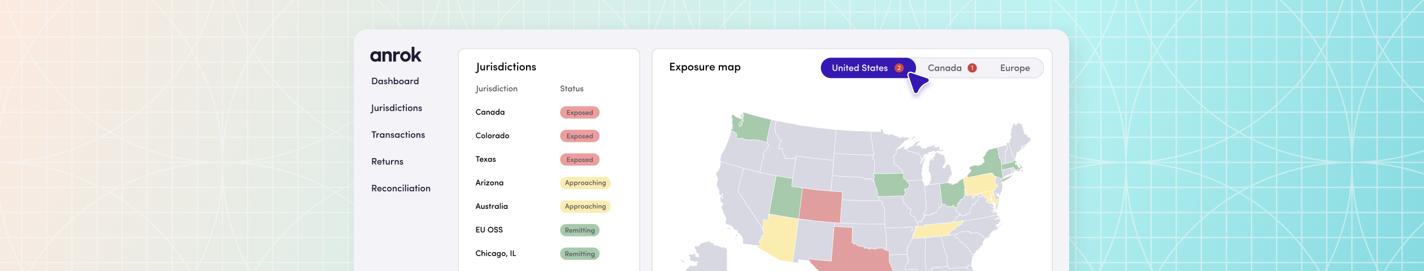Click the anrok logo
Image resolution: width=1424 pixels, height=271 pixels.
pyautogui.click(x=396, y=55)
